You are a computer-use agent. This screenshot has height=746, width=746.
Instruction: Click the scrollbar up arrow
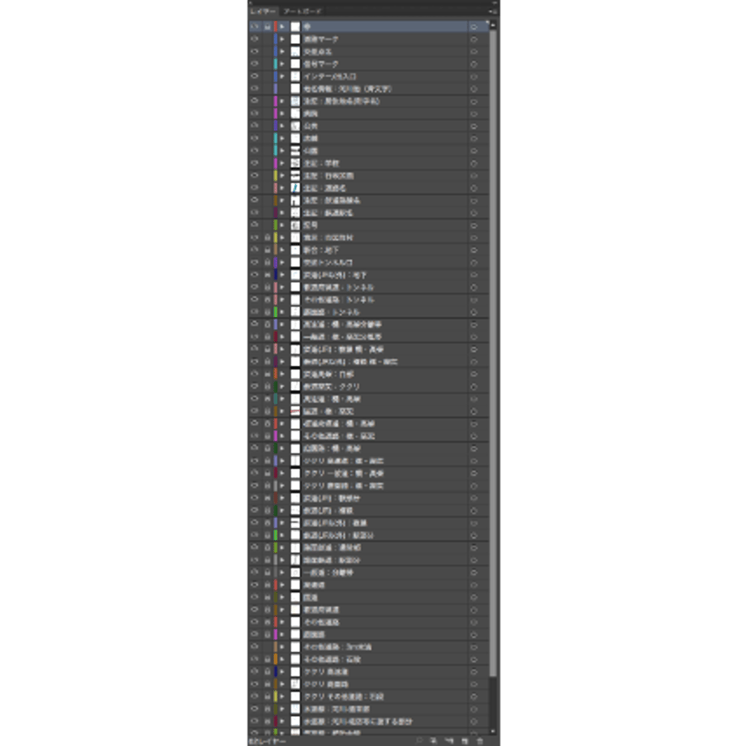(x=493, y=25)
